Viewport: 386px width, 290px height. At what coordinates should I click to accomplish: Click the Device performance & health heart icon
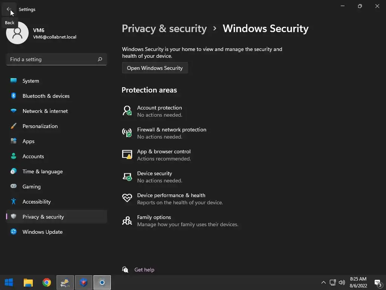click(127, 198)
